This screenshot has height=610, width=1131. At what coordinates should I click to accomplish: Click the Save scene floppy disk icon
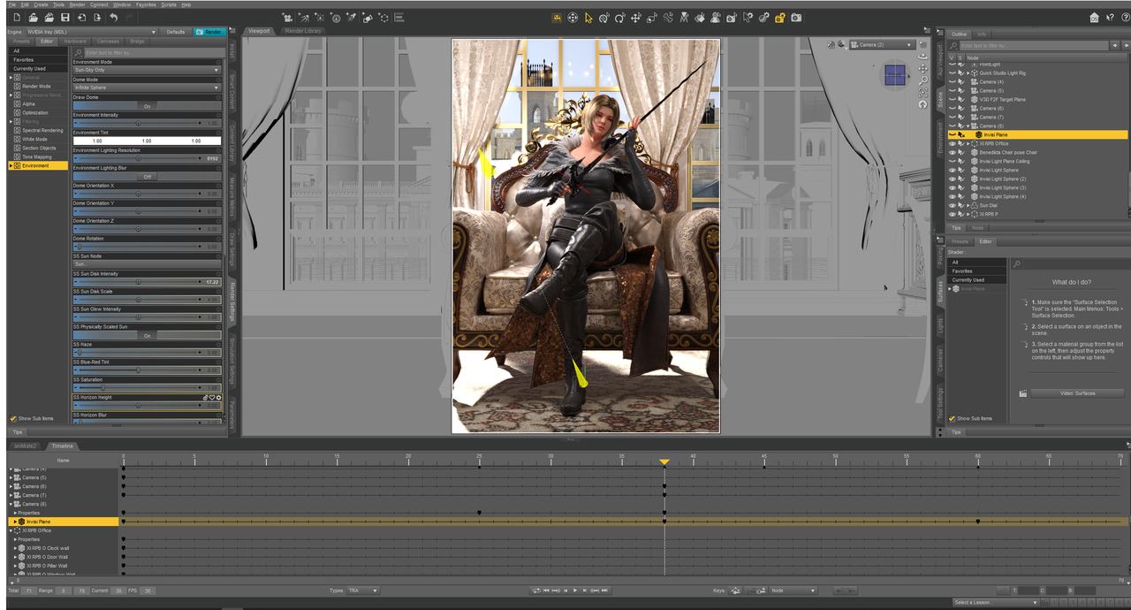(65, 18)
